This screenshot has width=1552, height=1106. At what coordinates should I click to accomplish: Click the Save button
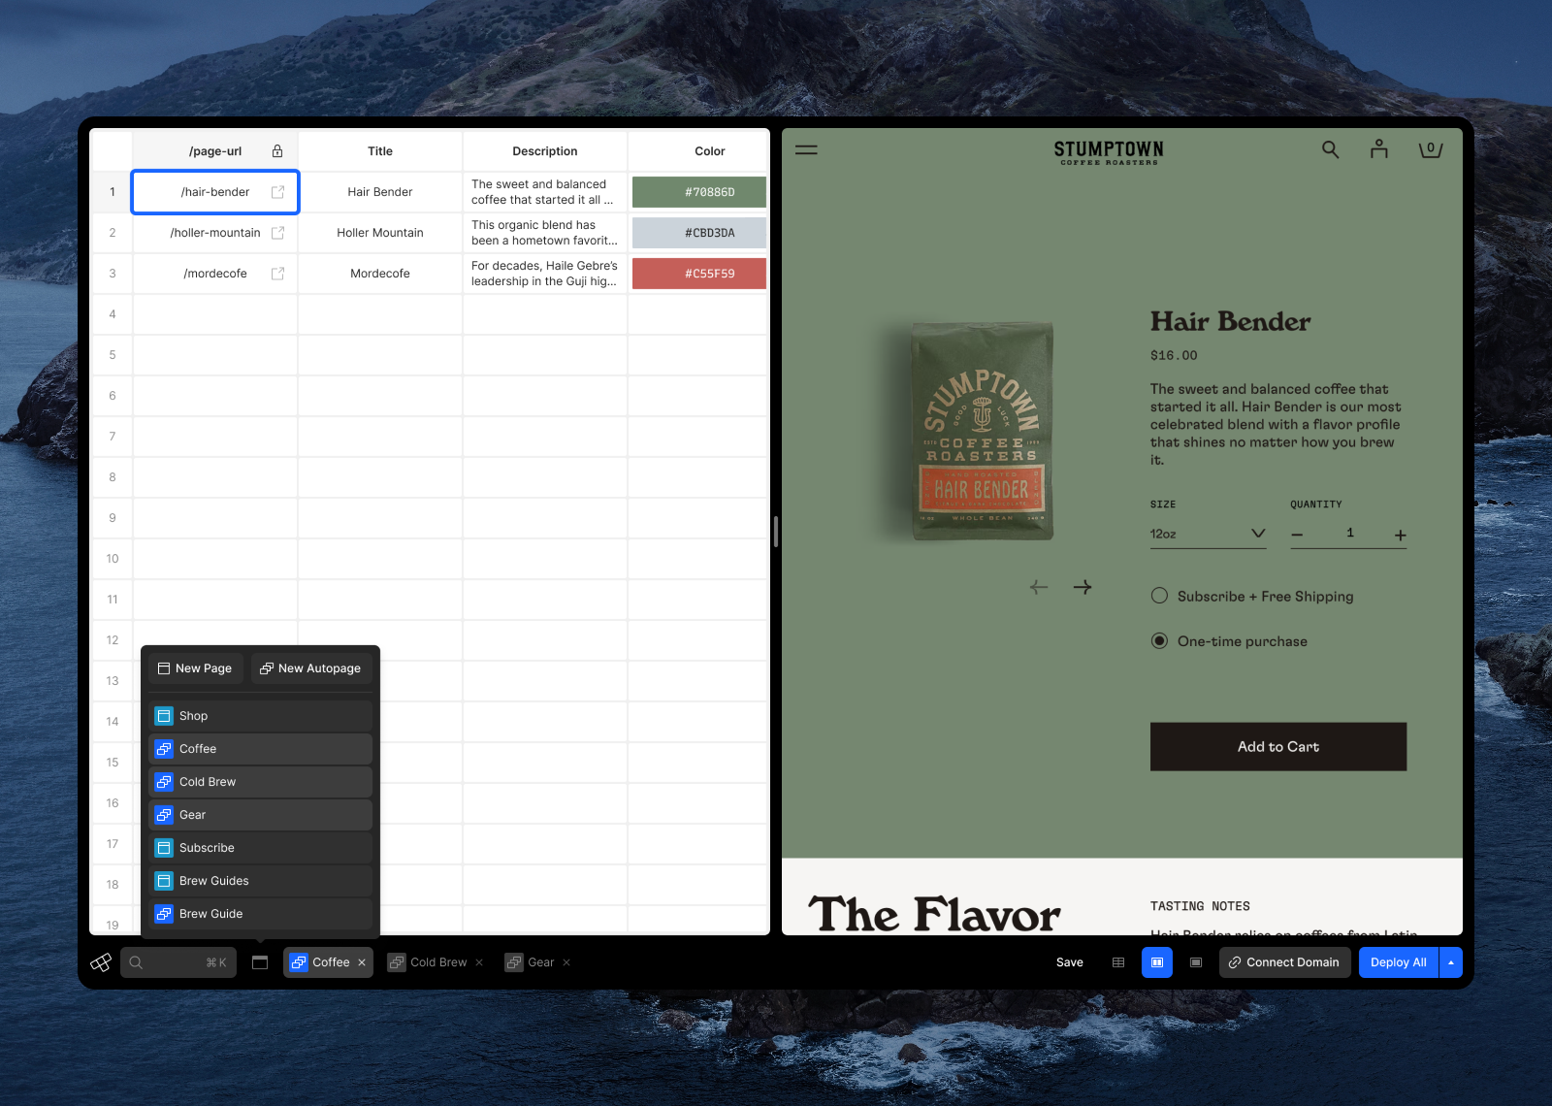pos(1070,962)
